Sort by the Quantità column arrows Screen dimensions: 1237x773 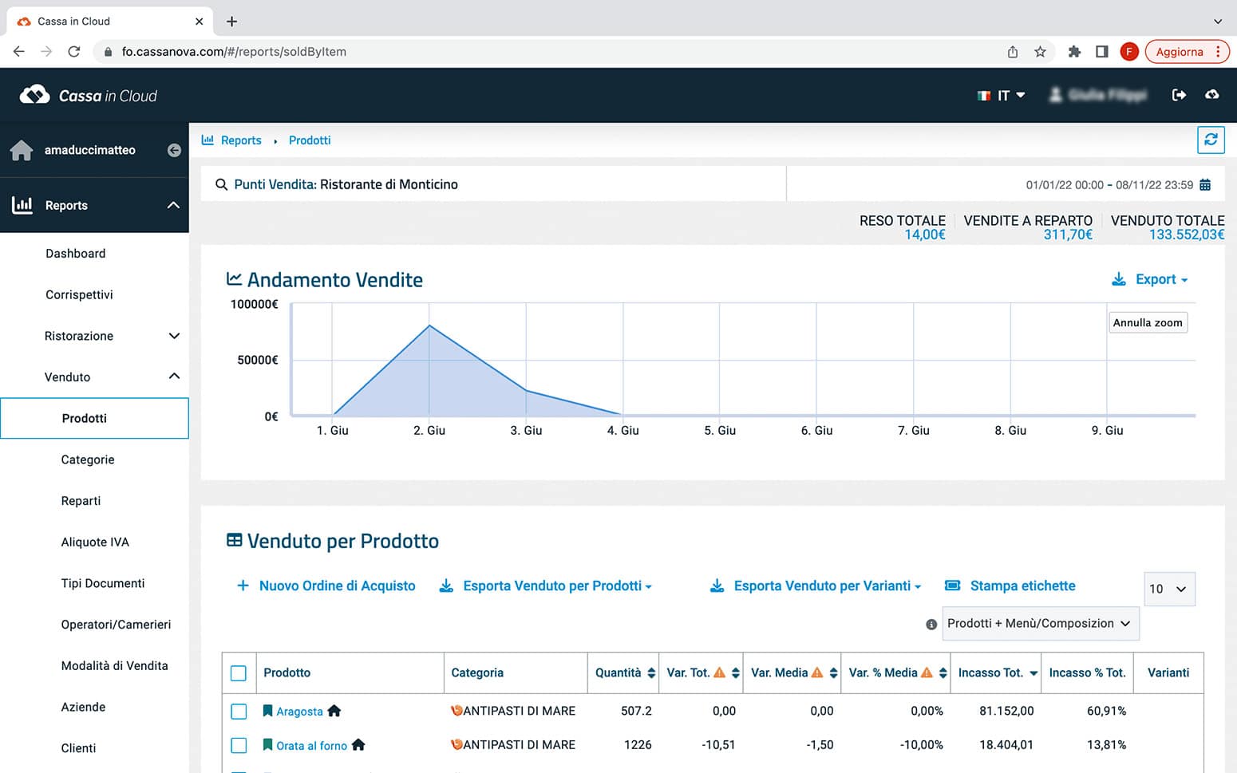tap(651, 673)
